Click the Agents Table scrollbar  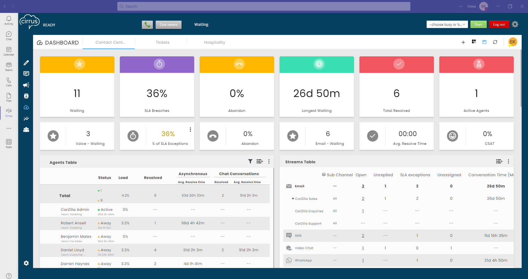(273, 217)
